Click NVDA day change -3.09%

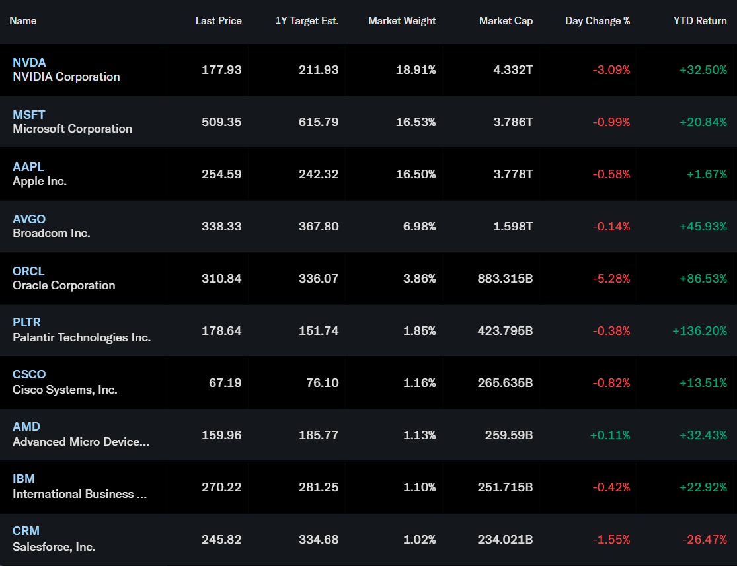(x=611, y=69)
